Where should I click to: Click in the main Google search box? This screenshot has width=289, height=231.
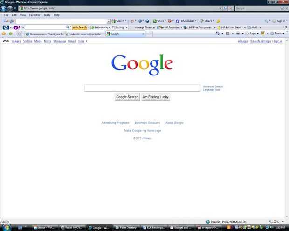pos(142,88)
